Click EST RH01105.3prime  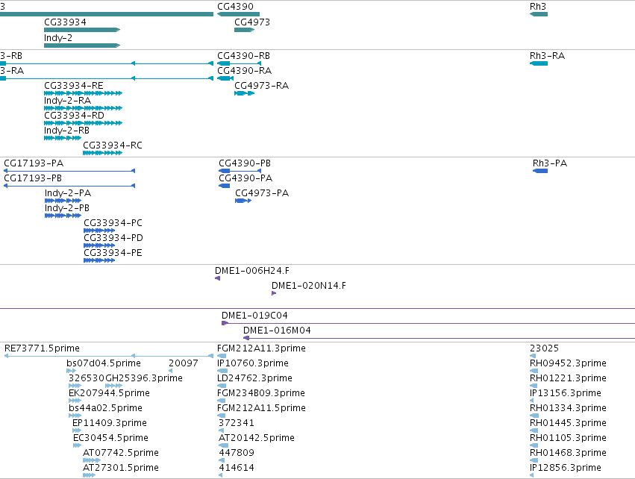pos(534,445)
